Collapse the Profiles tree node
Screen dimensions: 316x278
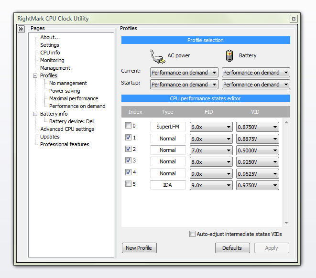click(x=35, y=75)
